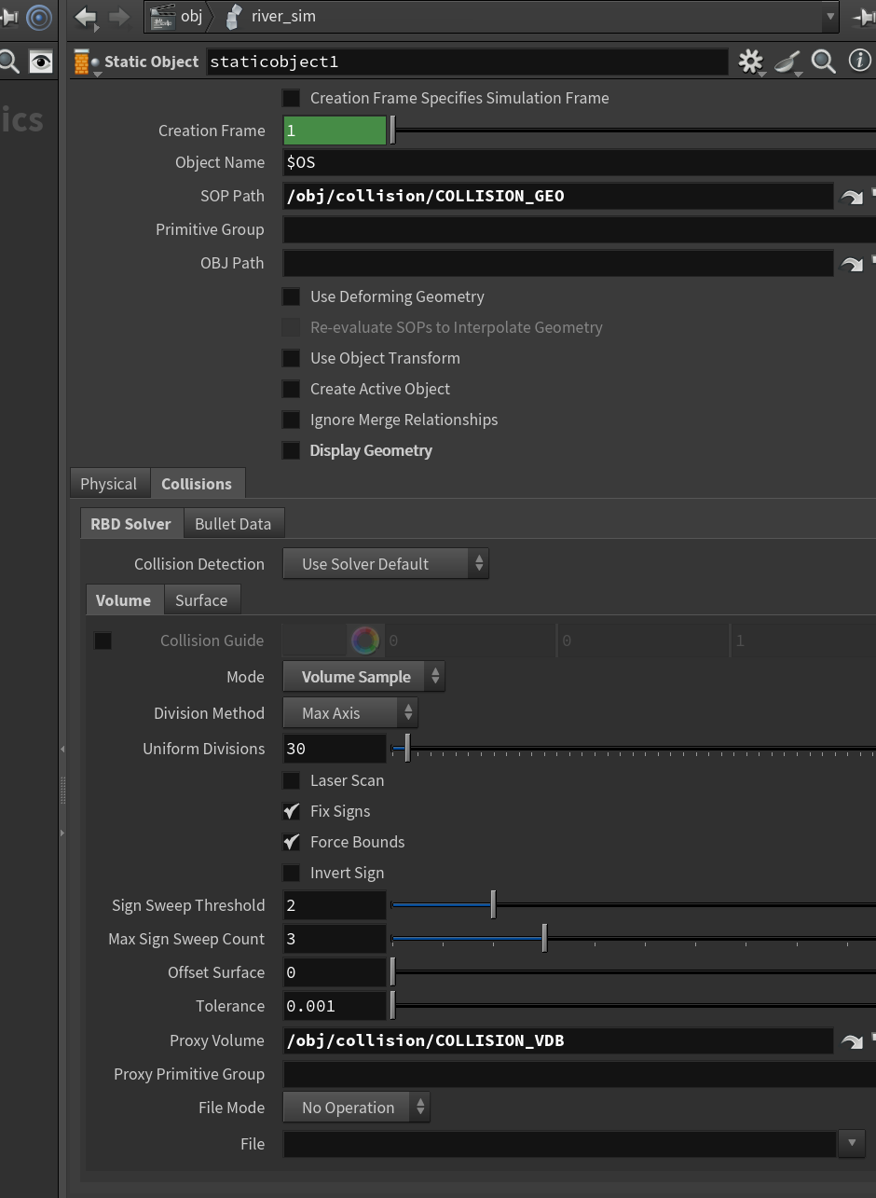Open the Collision Guide color wheel picker
The width and height of the screenshot is (876, 1198).
365,640
